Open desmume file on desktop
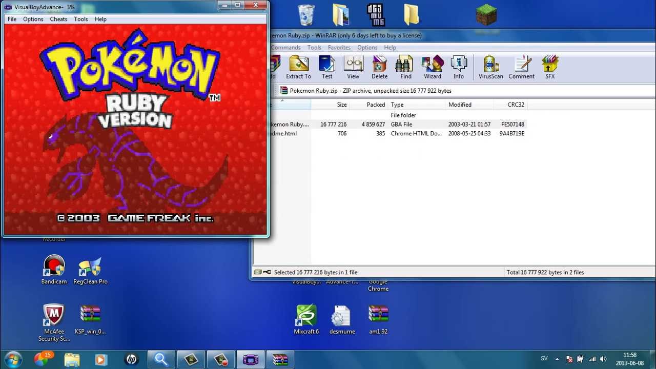Screen dimensions: 656x369 coord(342,319)
